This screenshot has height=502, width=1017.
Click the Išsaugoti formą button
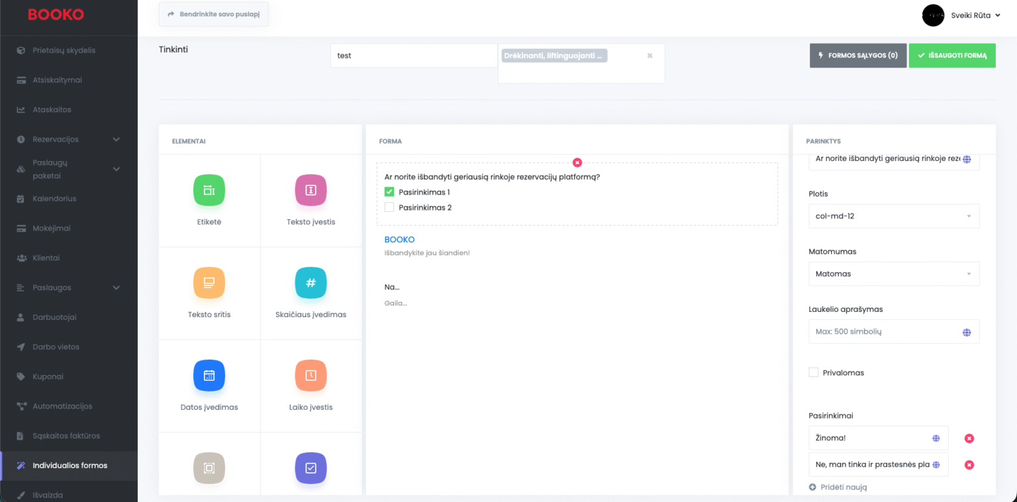coord(951,56)
